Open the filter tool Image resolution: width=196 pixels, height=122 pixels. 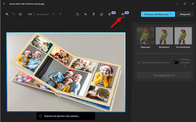pos(94,14)
